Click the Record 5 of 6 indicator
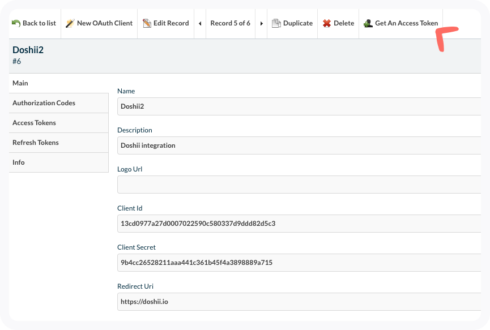 [231, 23]
